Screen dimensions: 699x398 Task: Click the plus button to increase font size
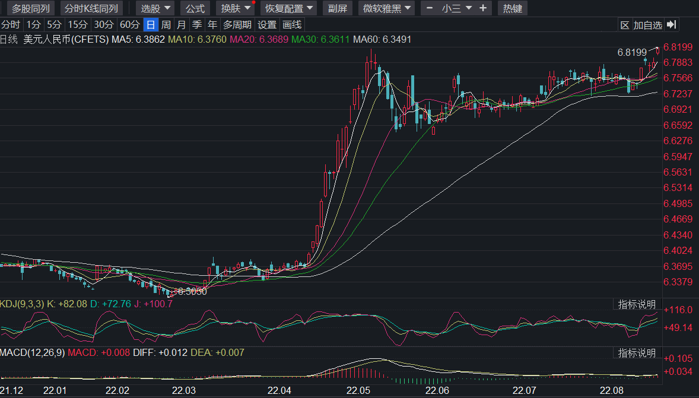(483, 8)
